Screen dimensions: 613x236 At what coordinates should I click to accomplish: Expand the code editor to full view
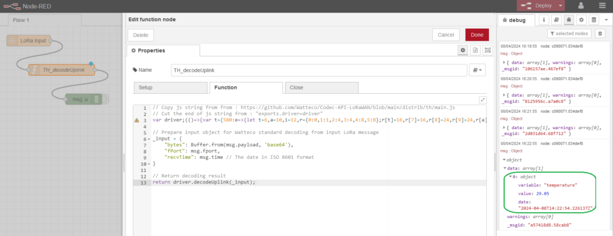click(x=483, y=100)
